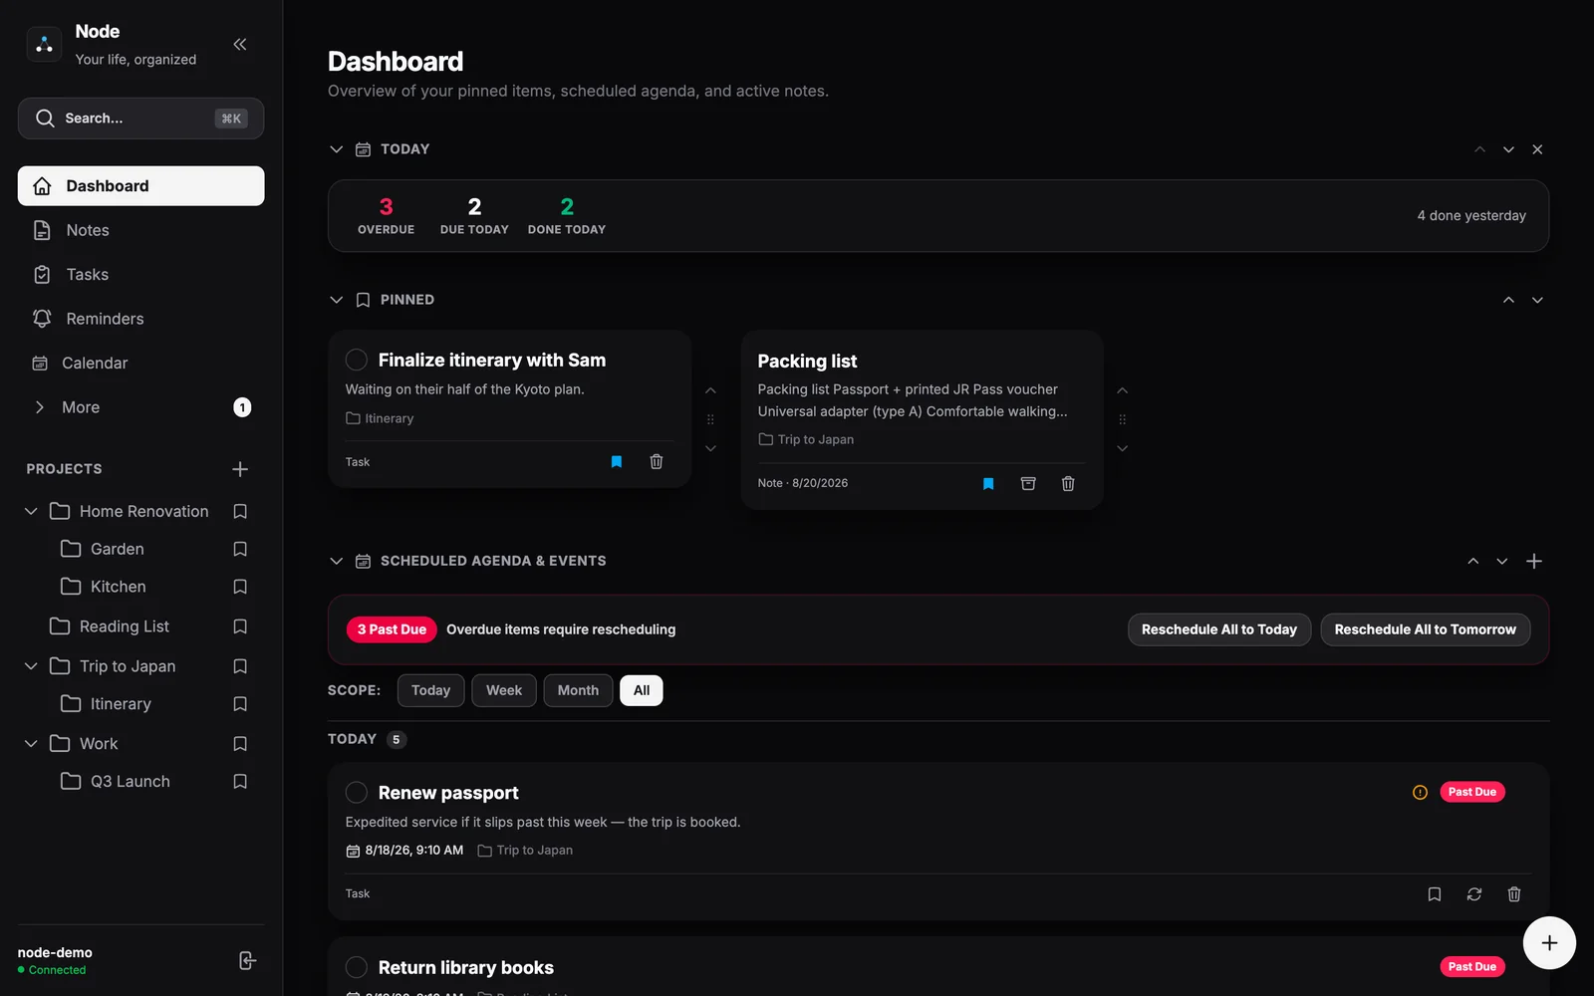Check off Finalize itinerary with Sam
The image size is (1594, 996).
(357, 360)
